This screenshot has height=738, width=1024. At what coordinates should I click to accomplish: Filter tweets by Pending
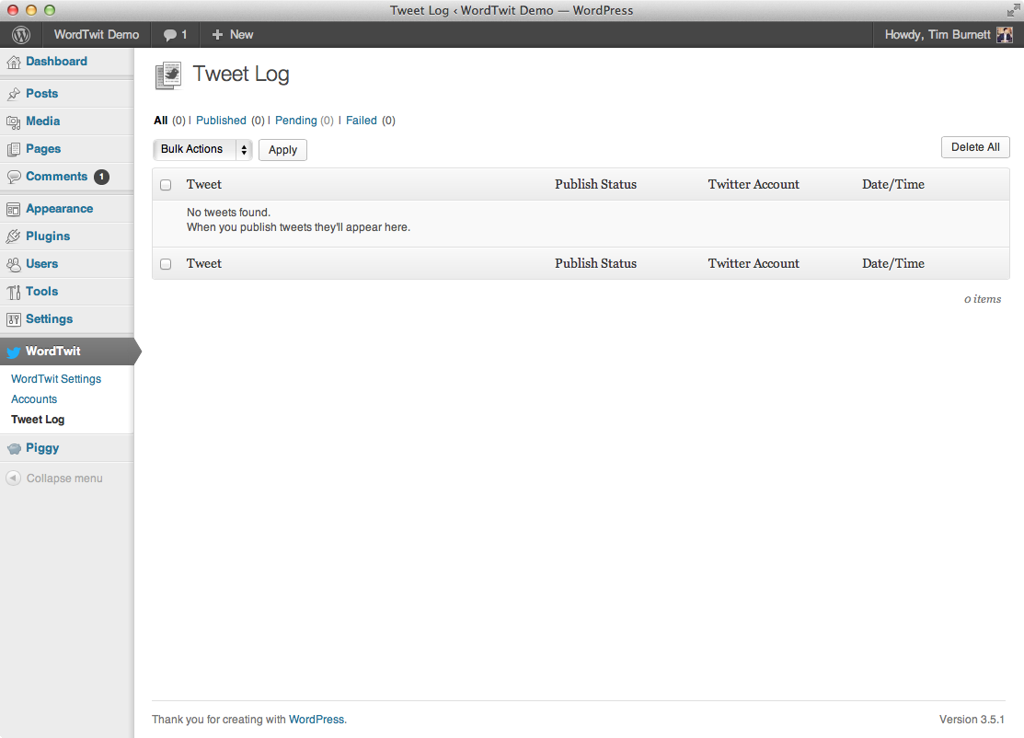296,121
